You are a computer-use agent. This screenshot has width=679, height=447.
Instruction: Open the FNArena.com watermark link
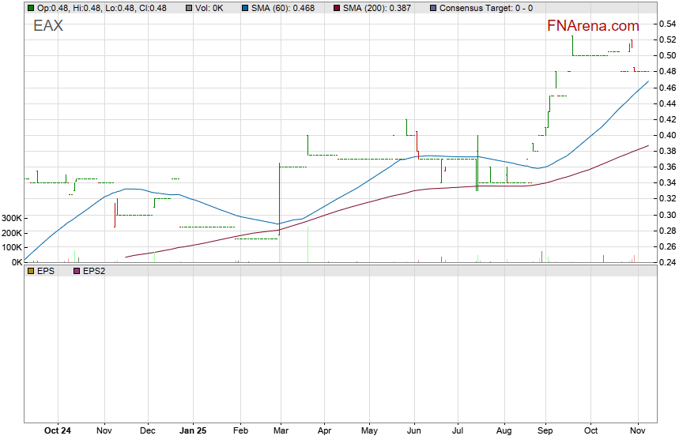593,26
